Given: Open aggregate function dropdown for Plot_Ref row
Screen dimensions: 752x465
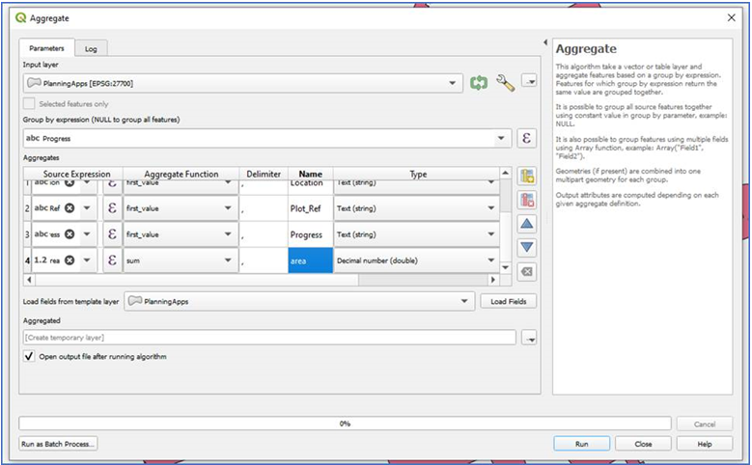Looking at the screenshot, I should click(x=181, y=208).
